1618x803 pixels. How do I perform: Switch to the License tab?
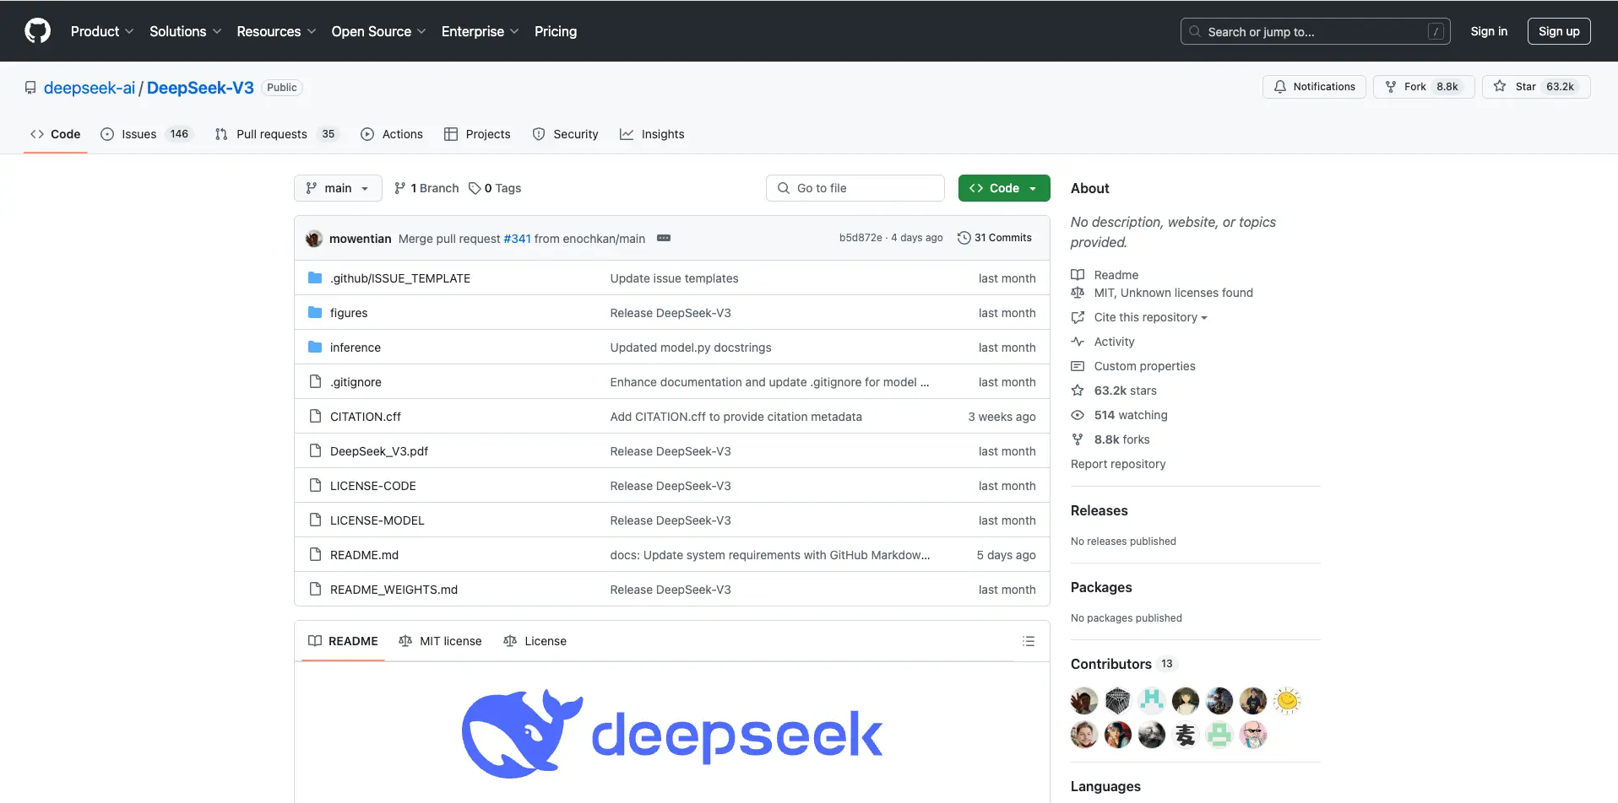tap(535, 641)
